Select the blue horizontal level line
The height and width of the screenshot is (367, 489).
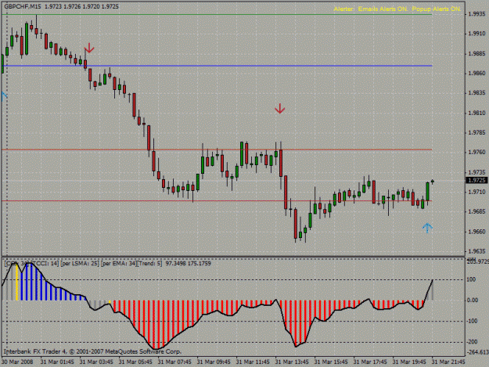[217, 66]
